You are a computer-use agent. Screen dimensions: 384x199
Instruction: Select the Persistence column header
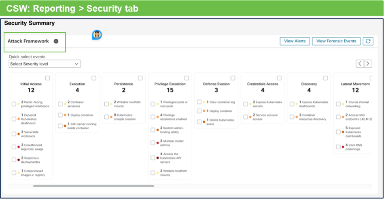pyautogui.click(x=123, y=84)
